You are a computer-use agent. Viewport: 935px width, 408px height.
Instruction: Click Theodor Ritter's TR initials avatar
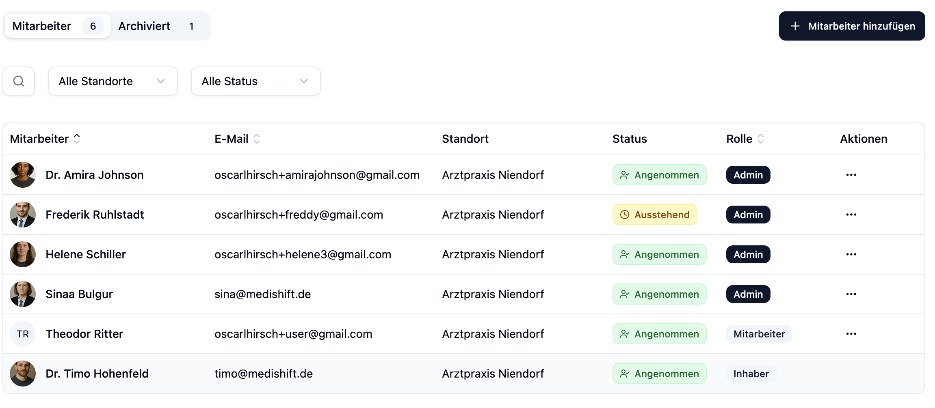[x=23, y=334]
